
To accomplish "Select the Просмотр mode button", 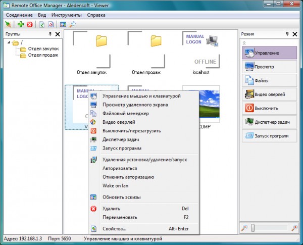I will click(x=269, y=66).
